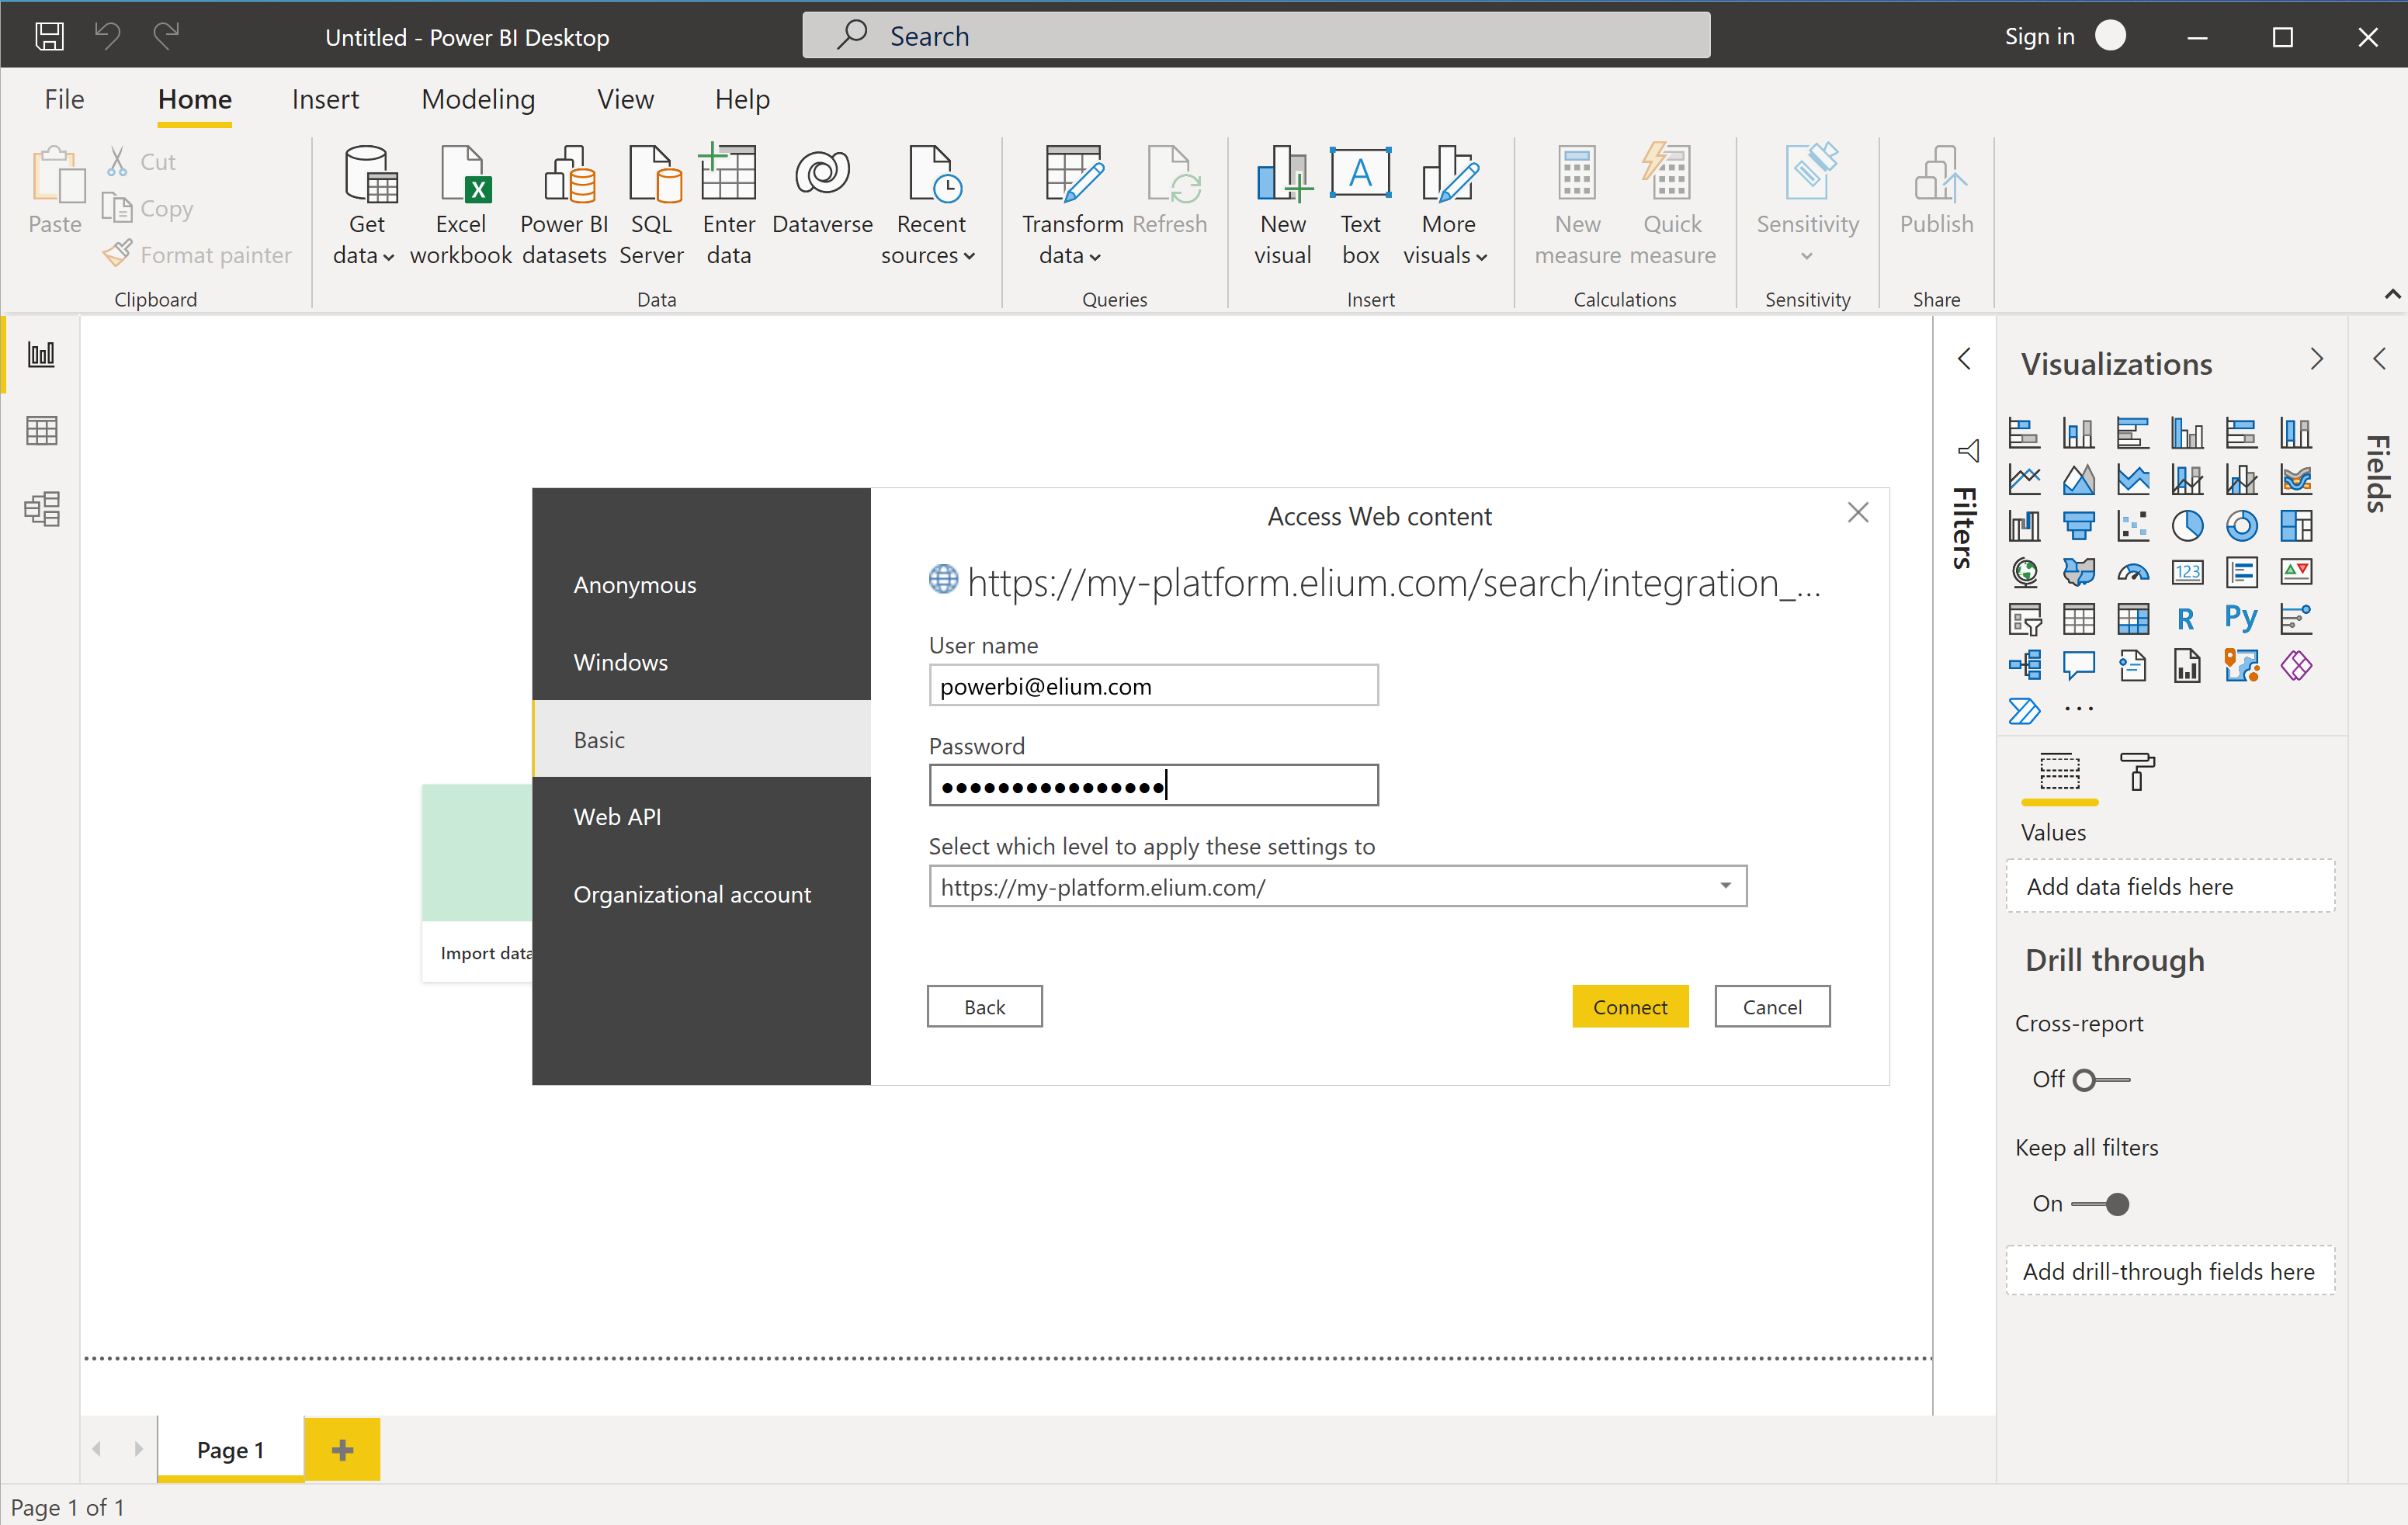
Task: Expand the Fields pane
Action: coord(2379,359)
